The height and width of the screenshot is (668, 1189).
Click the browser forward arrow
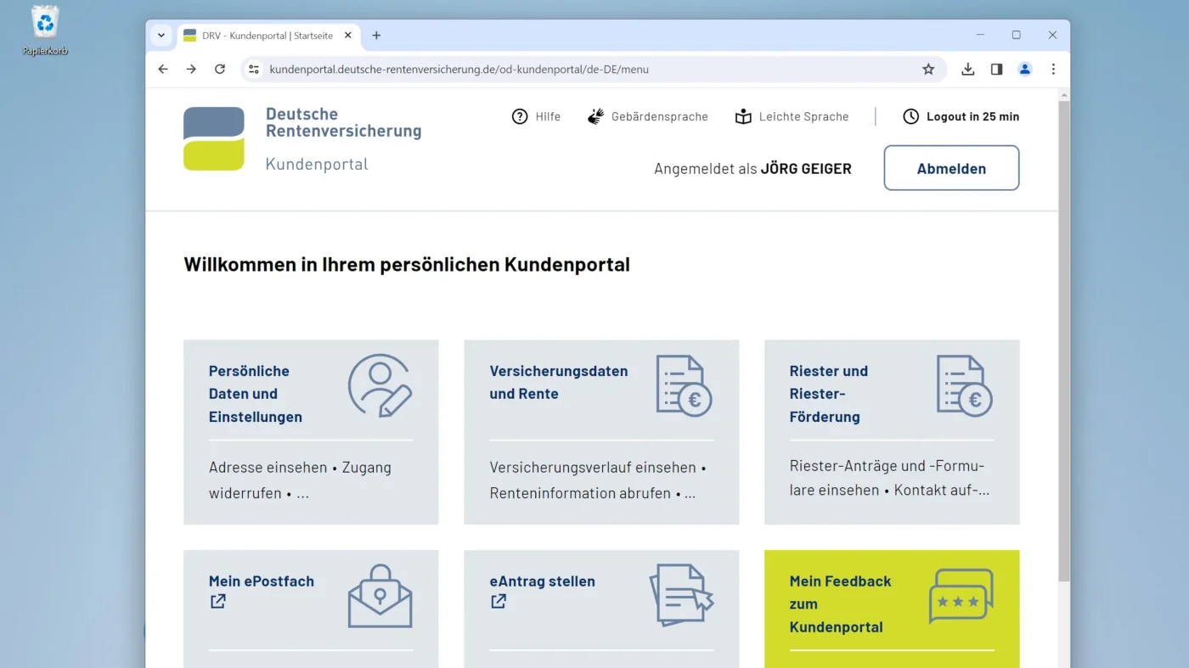coord(191,70)
